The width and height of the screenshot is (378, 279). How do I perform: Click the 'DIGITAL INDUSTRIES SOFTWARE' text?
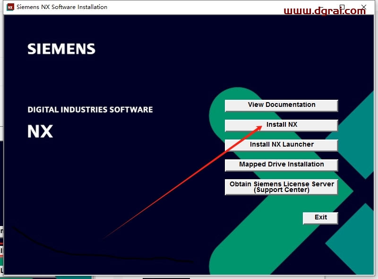(90, 110)
